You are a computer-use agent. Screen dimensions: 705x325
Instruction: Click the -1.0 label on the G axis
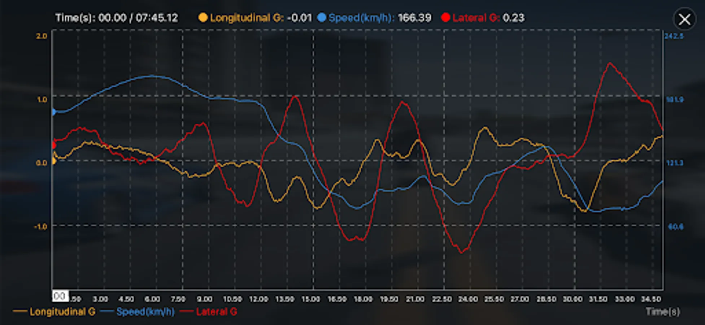point(40,226)
